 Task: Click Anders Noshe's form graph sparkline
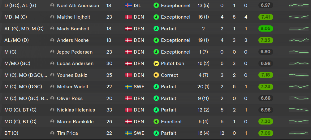point(299,40)
